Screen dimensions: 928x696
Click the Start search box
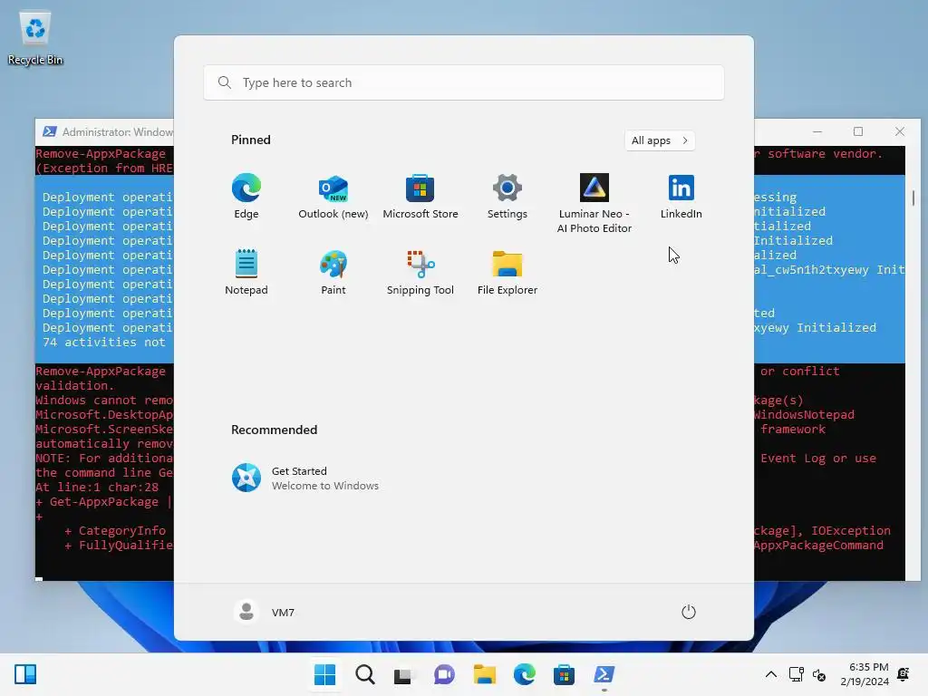click(463, 82)
